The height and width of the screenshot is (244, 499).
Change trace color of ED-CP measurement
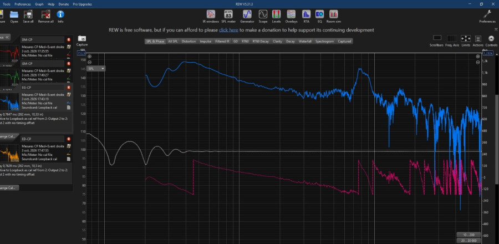[68, 154]
